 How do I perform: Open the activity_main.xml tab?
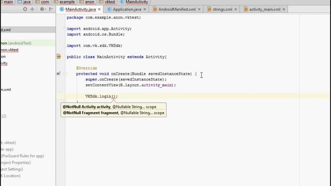click(x=265, y=9)
